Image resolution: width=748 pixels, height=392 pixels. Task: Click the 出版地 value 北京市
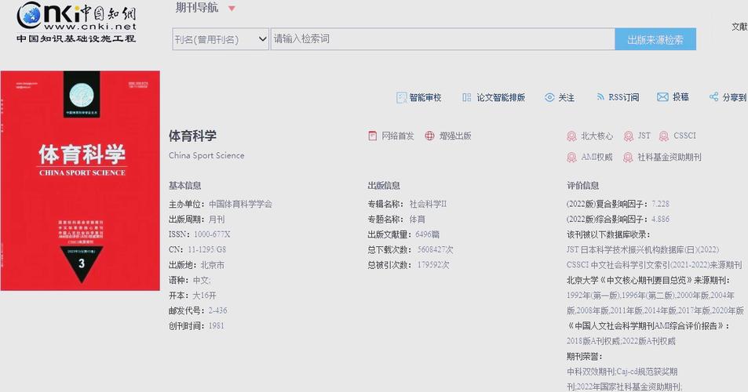[212, 265]
